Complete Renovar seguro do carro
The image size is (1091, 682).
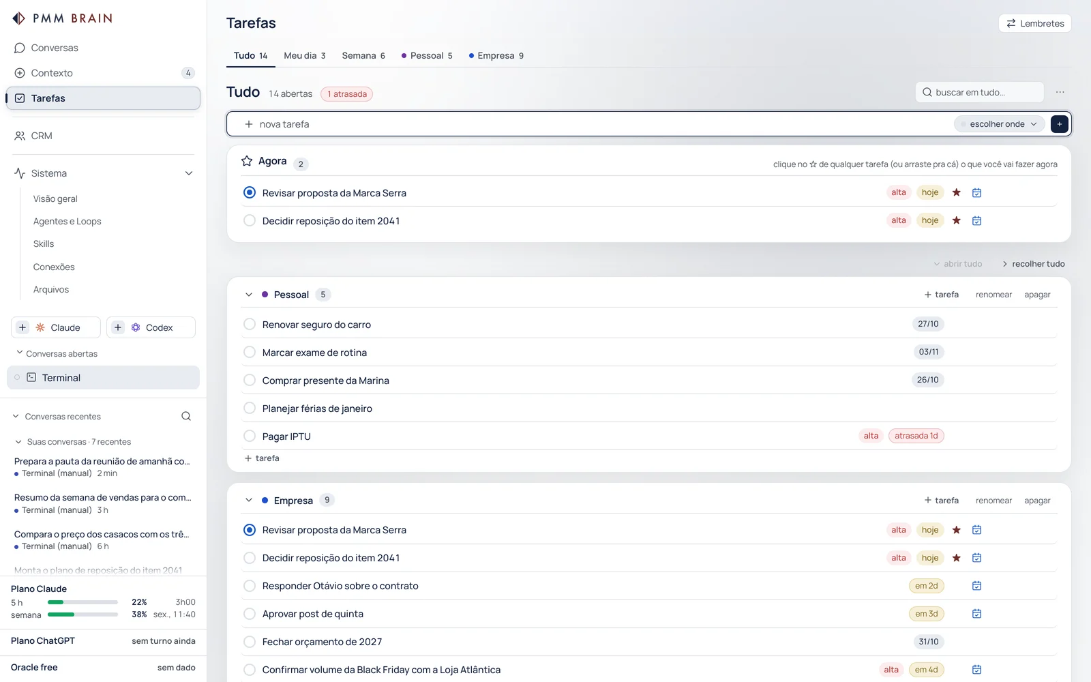250,325
